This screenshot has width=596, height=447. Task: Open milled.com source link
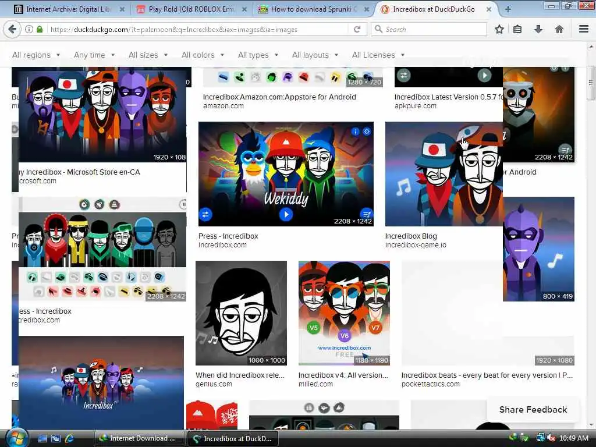point(315,384)
